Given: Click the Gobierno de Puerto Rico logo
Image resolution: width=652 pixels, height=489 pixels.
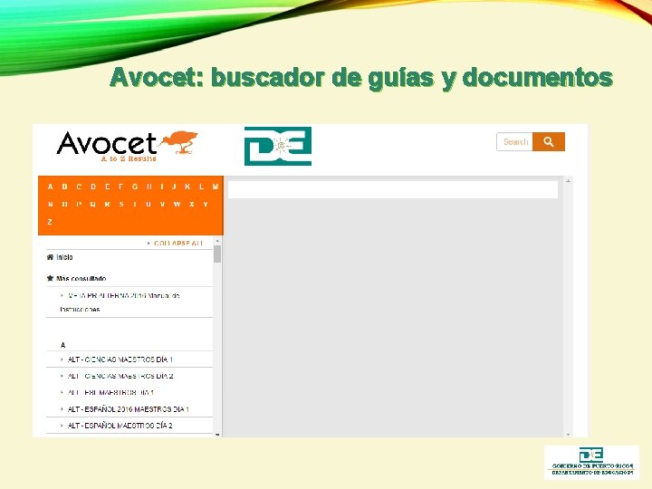Looking at the screenshot, I should pos(591,462).
